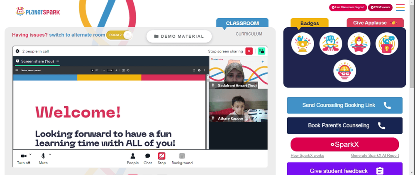
Task: Turn off the camera
Action: [x=24, y=159]
